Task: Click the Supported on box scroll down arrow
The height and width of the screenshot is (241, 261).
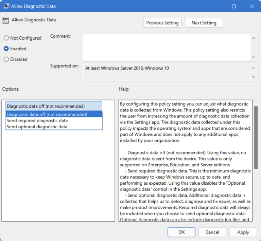Action: 253,77
